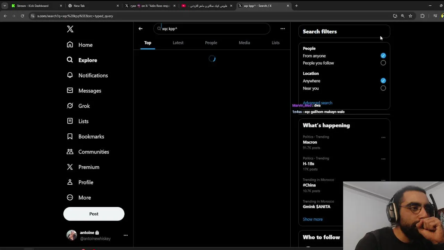Click the browser address bar URL
Viewport: 444px width, 250px height.
(75, 16)
